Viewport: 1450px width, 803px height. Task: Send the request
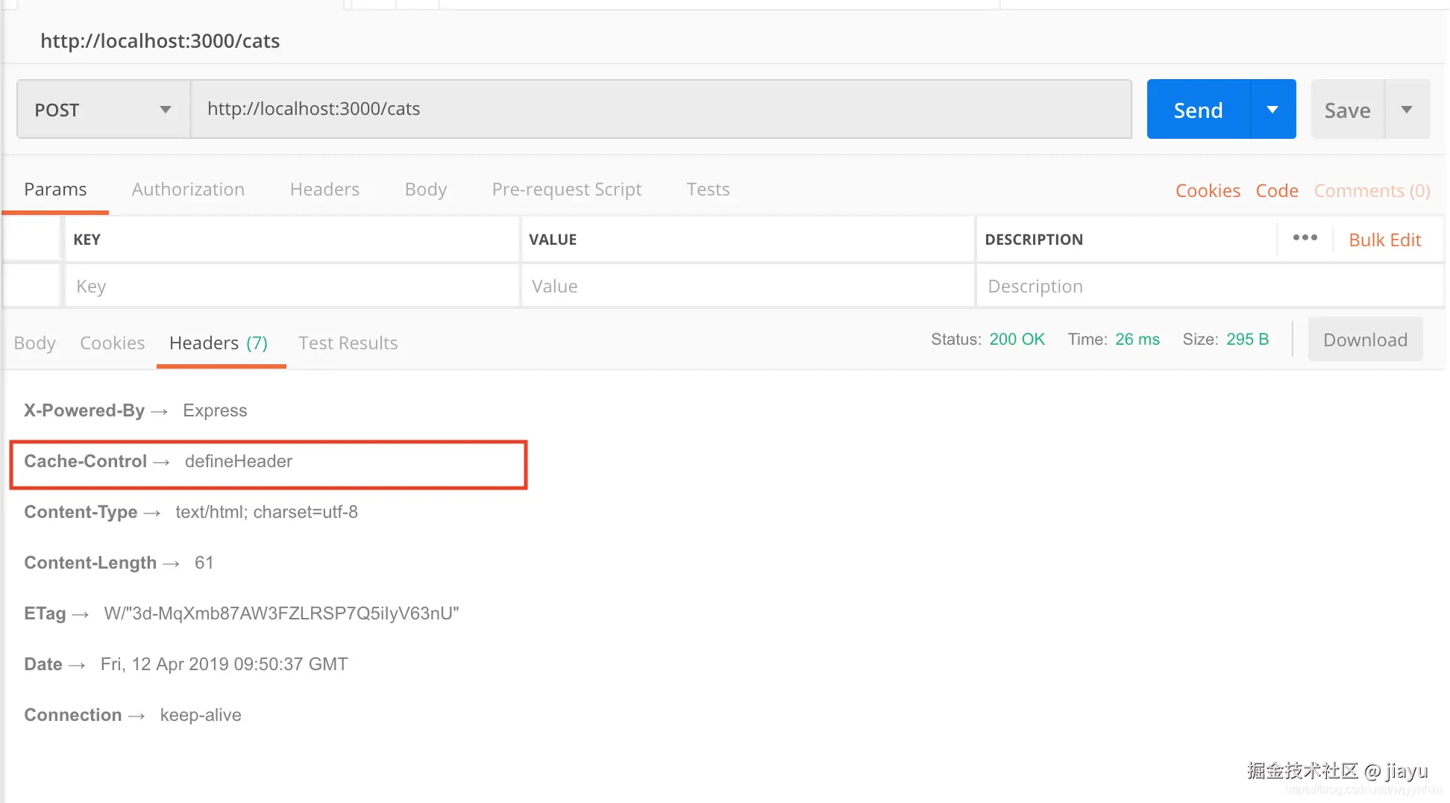pos(1199,110)
